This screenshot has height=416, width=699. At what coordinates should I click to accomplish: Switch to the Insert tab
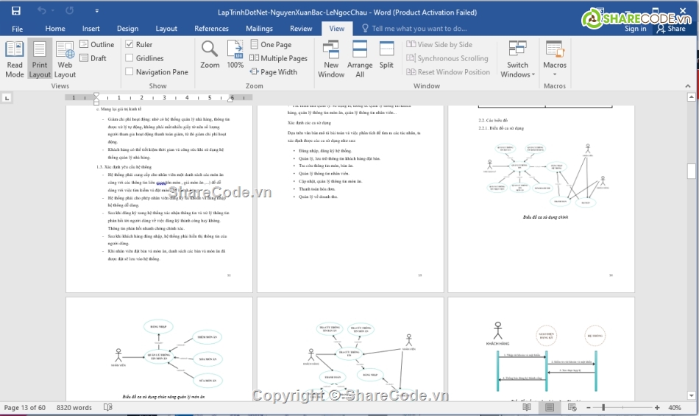pos(91,29)
